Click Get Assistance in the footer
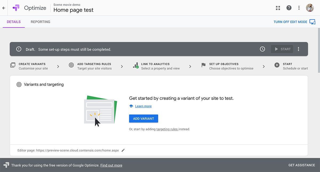Image resolution: width=320 pixels, height=172 pixels. 302,165
